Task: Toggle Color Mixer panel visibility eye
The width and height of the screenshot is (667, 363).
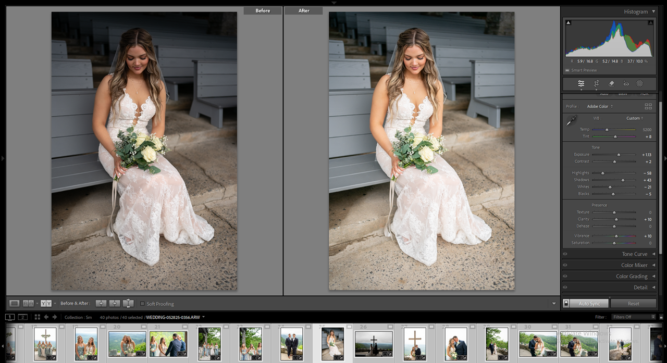Action: click(x=565, y=265)
